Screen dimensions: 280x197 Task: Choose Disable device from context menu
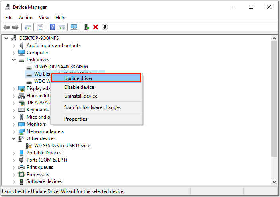point(96,87)
